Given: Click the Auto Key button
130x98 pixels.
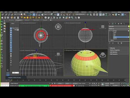Looking at the screenshot, I should point(107,83).
